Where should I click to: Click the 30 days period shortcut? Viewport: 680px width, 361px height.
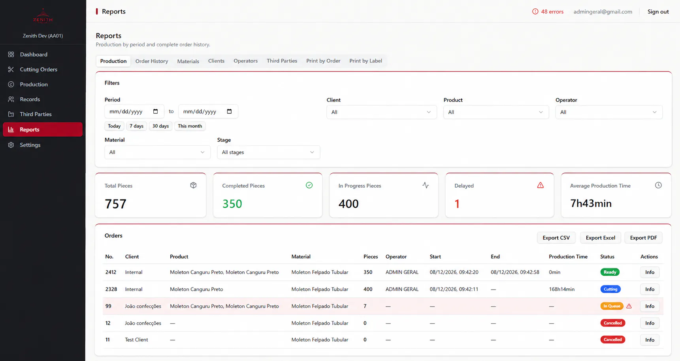[x=160, y=126]
